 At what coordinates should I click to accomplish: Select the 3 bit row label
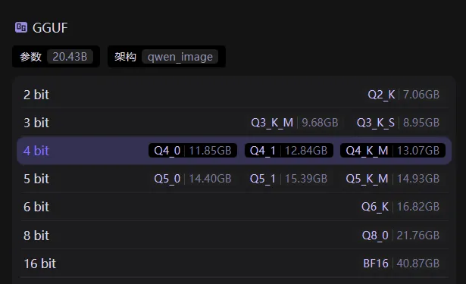pos(36,123)
